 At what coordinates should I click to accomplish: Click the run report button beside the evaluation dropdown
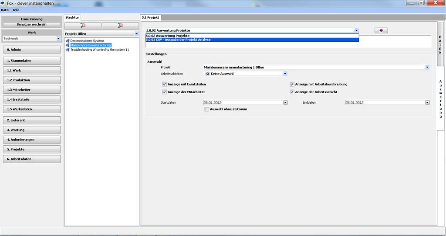(381, 30)
